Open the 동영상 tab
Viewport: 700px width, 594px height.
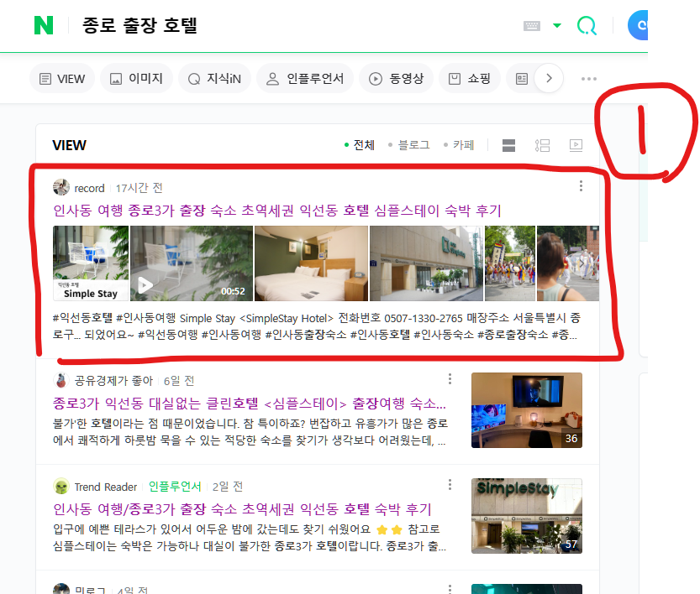[396, 79]
